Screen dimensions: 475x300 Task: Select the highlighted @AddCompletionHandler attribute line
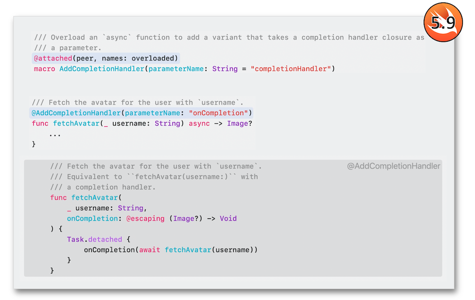(x=141, y=113)
